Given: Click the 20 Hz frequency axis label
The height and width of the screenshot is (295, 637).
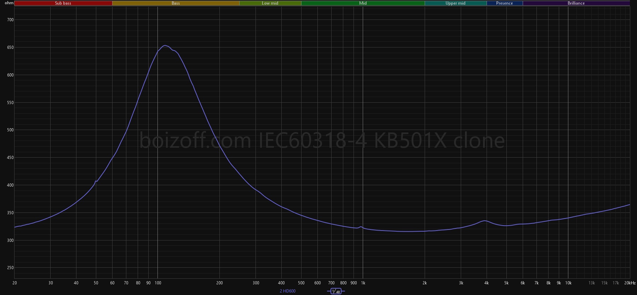Looking at the screenshot, I should coord(15,283).
